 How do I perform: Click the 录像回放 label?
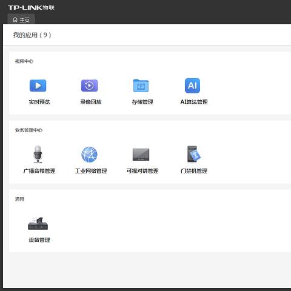click(x=91, y=102)
